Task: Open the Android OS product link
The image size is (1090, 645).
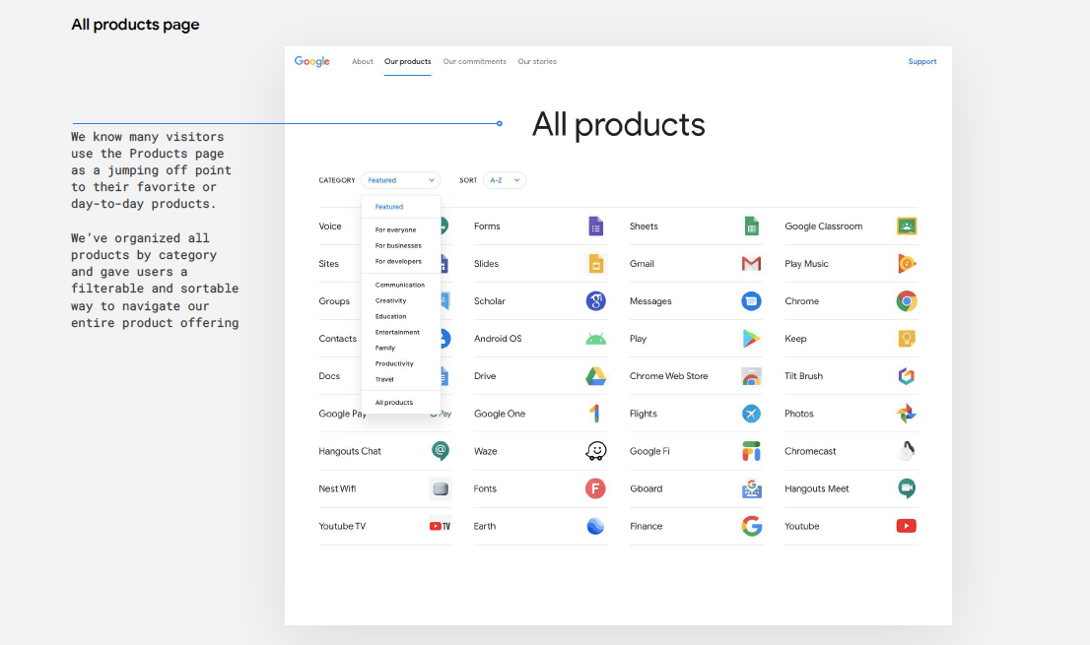Action: click(498, 339)
